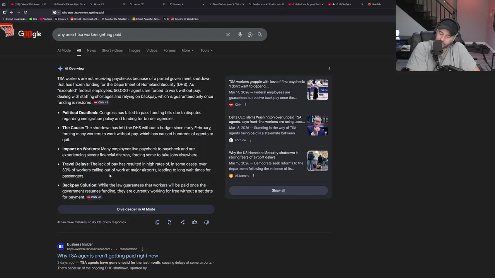Click 'AI can make mistakes' disclaimer text
Screen dimensions: 495x278
tap(92, 222)
